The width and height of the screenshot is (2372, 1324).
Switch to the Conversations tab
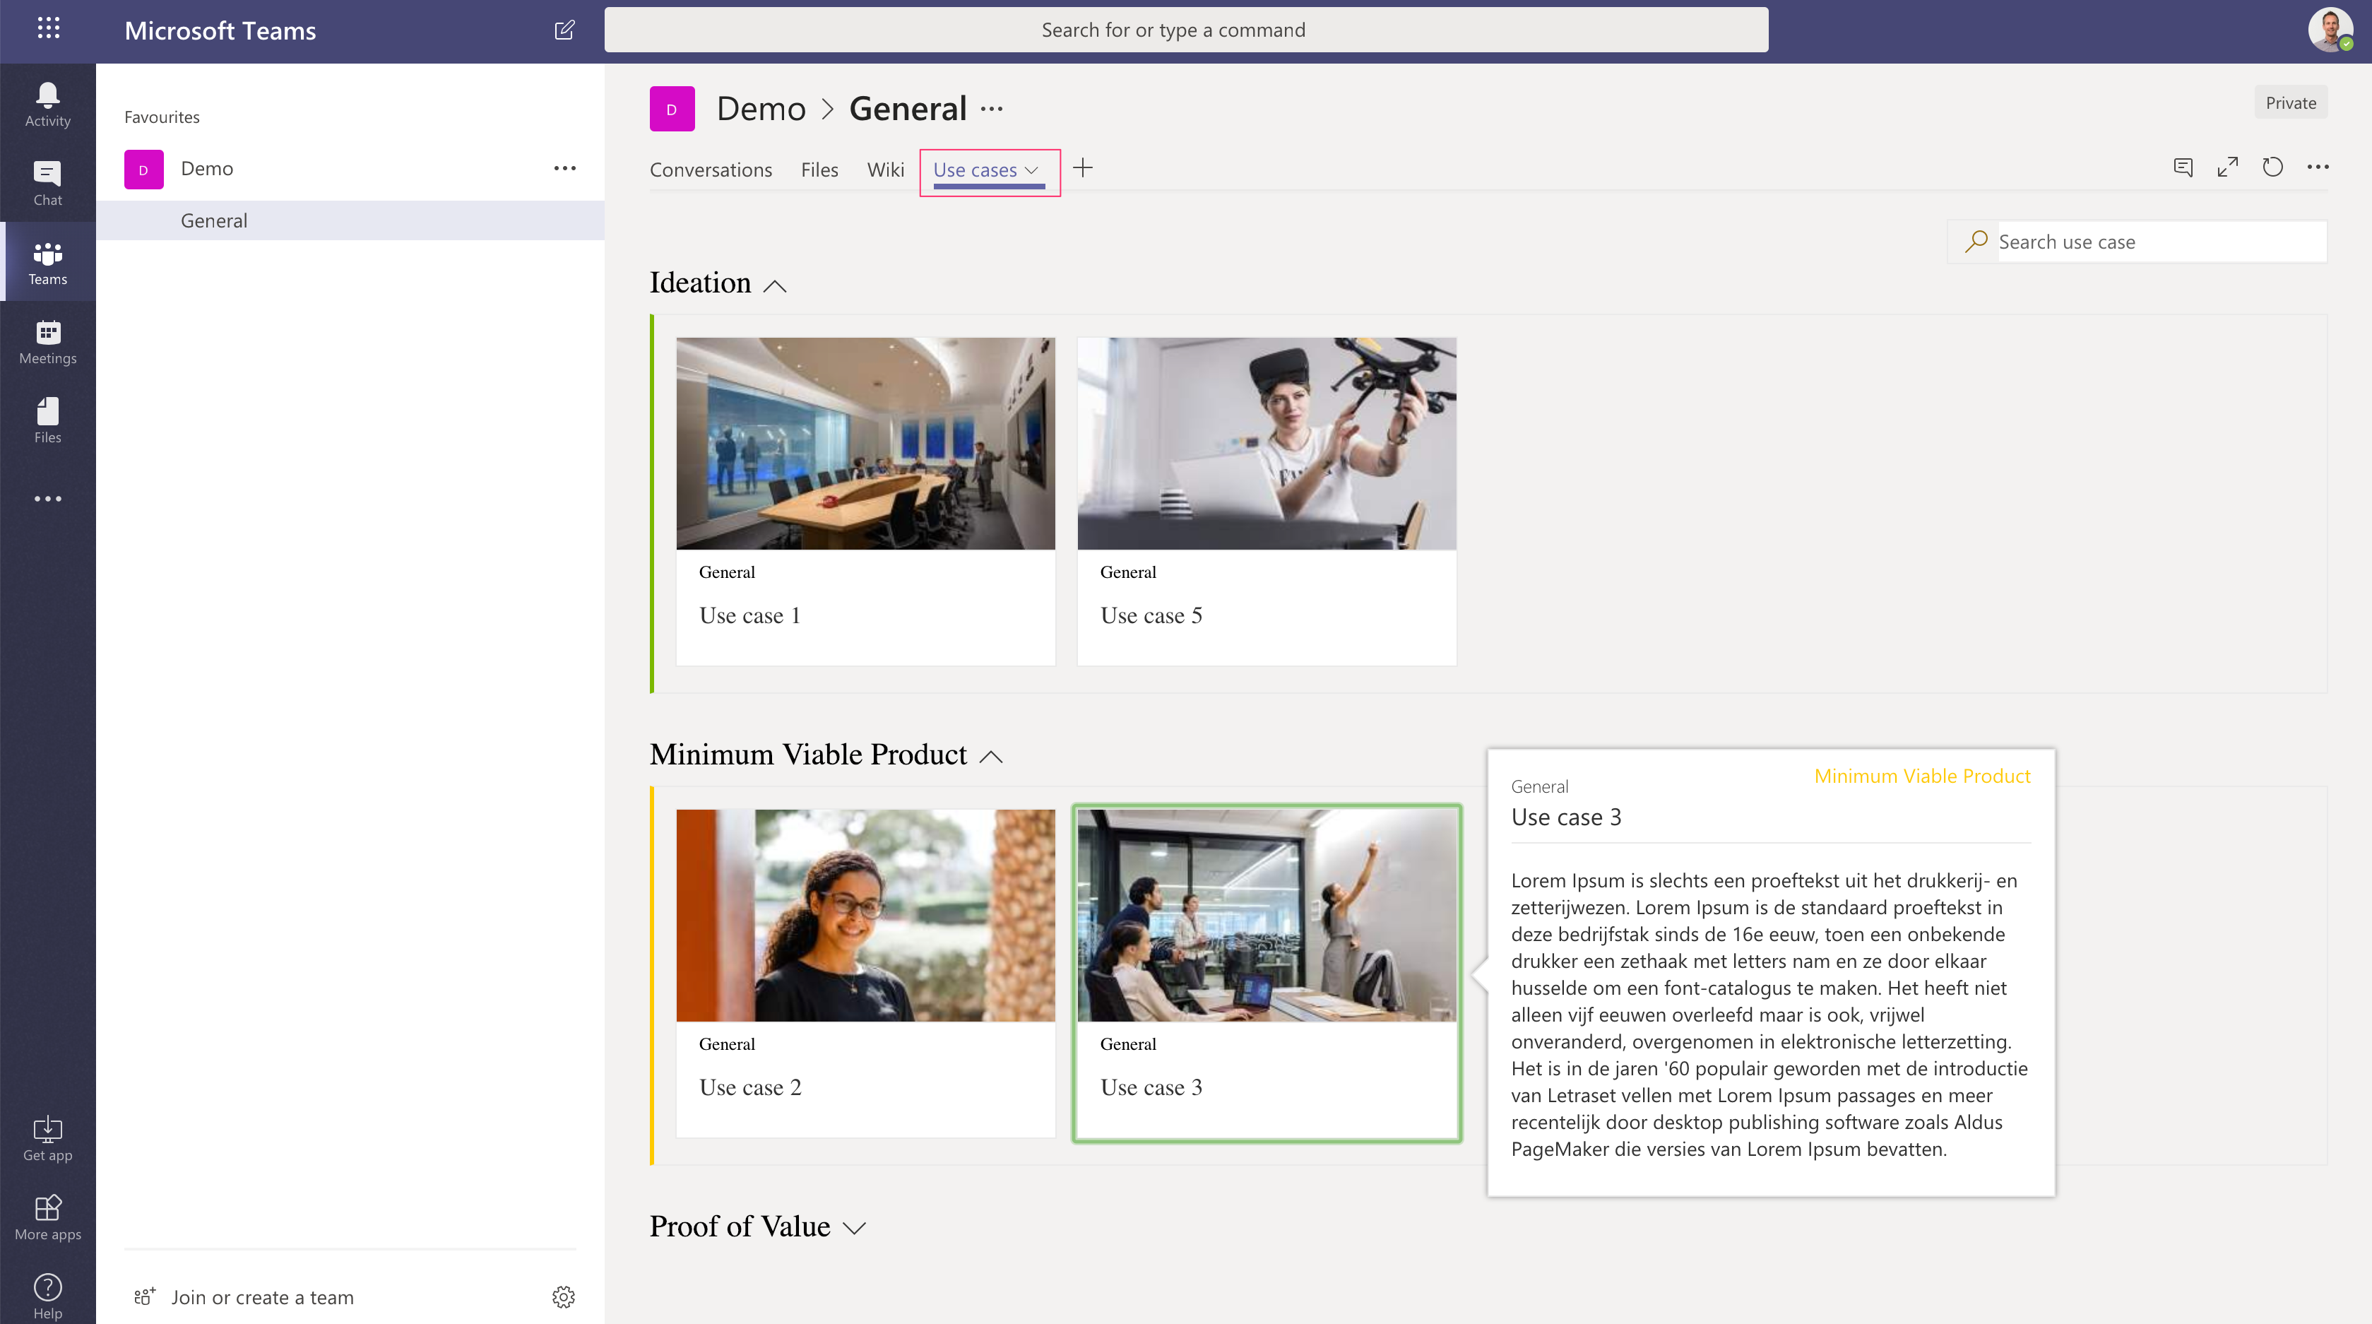tap(710, 170)
